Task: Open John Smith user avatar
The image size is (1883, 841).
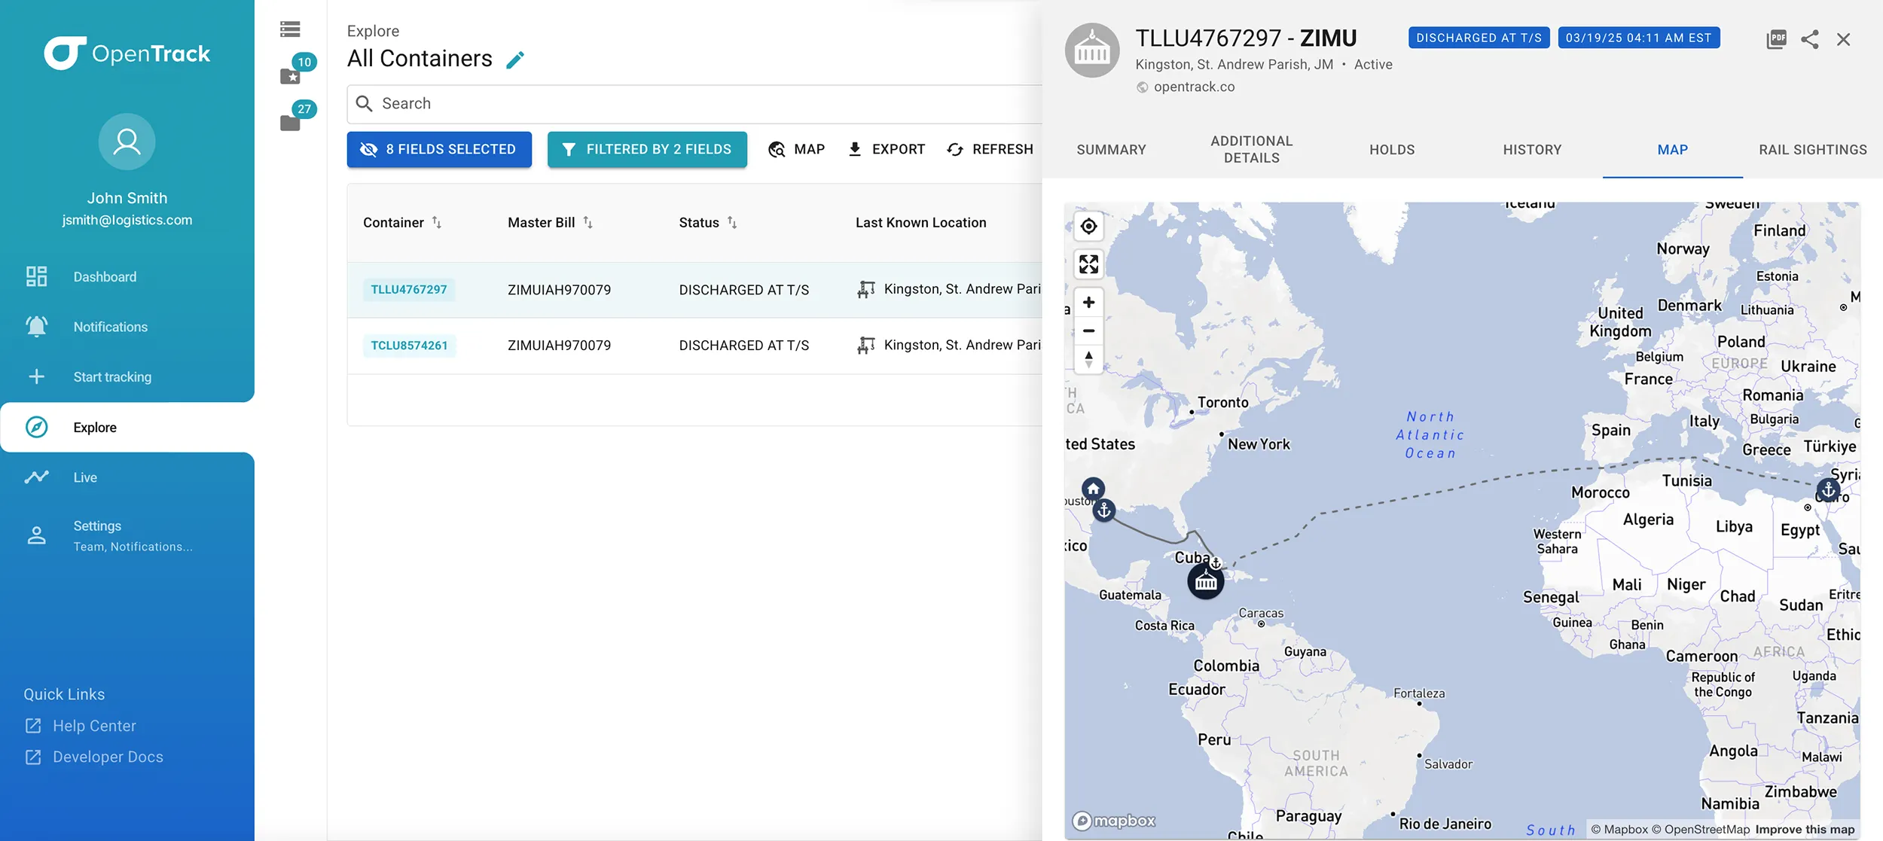Action: 127,142
